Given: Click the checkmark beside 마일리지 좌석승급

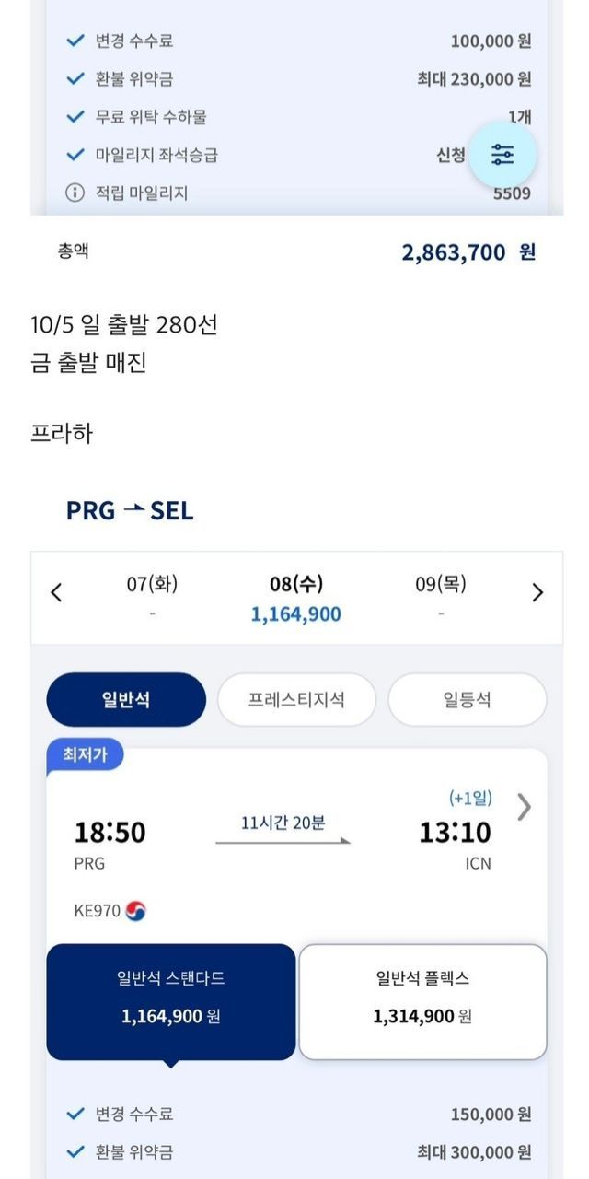Looking at the screenshot, I should [x=75, y=155].
